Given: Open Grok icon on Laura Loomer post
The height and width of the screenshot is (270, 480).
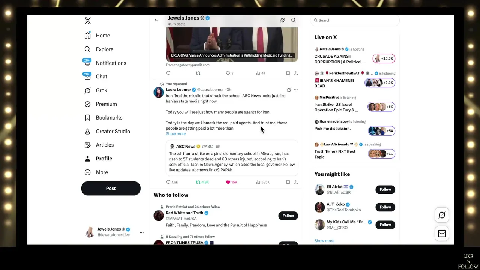Looking at the screenshot, I should coord(289,90).
